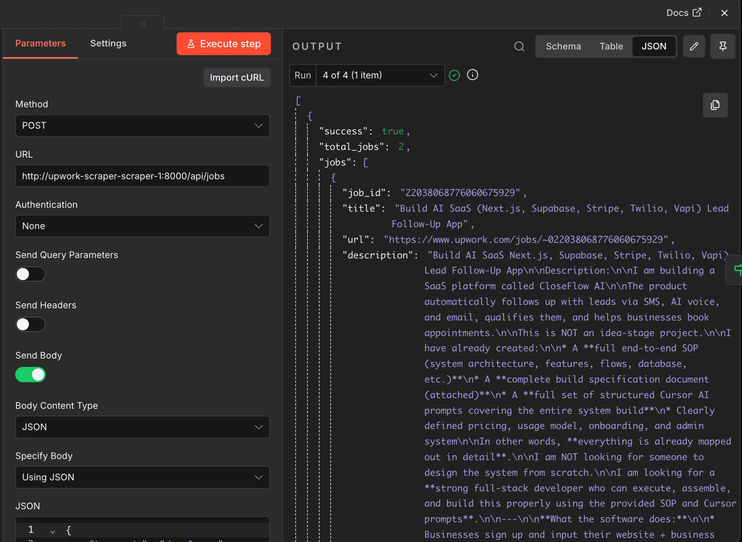Copy JSON output with the clipboard icon

(x=715, y=105)
